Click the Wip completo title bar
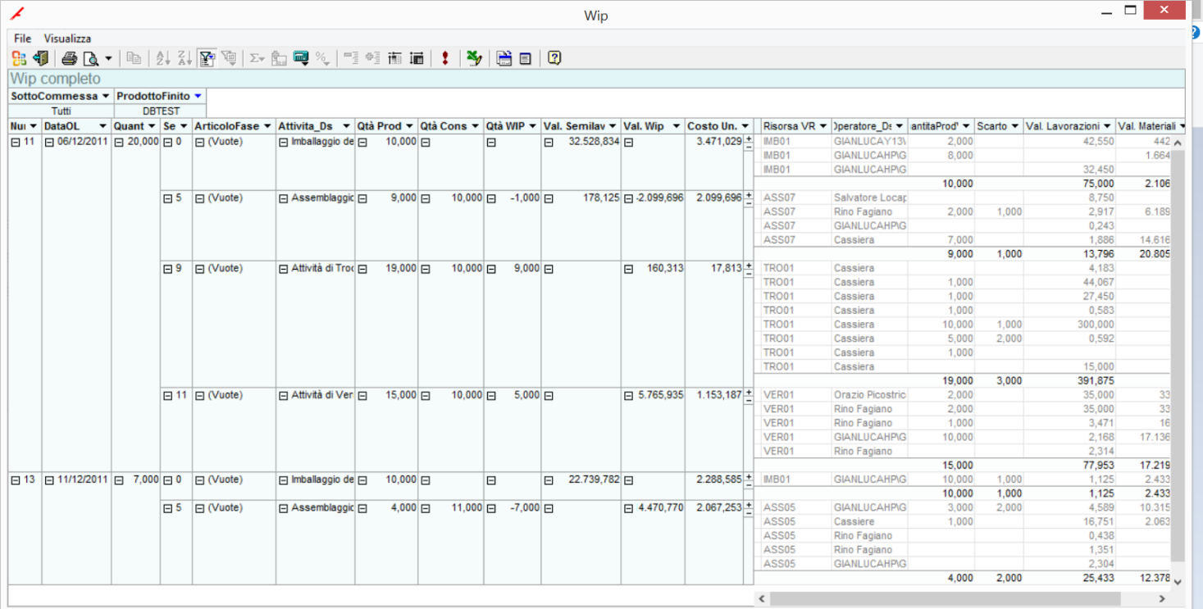The image size is (1203, 609). [x=596, y=79]
